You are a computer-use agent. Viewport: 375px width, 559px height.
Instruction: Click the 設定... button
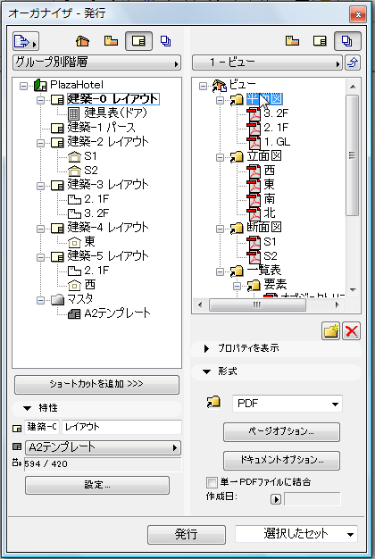[x=97, y=485]
